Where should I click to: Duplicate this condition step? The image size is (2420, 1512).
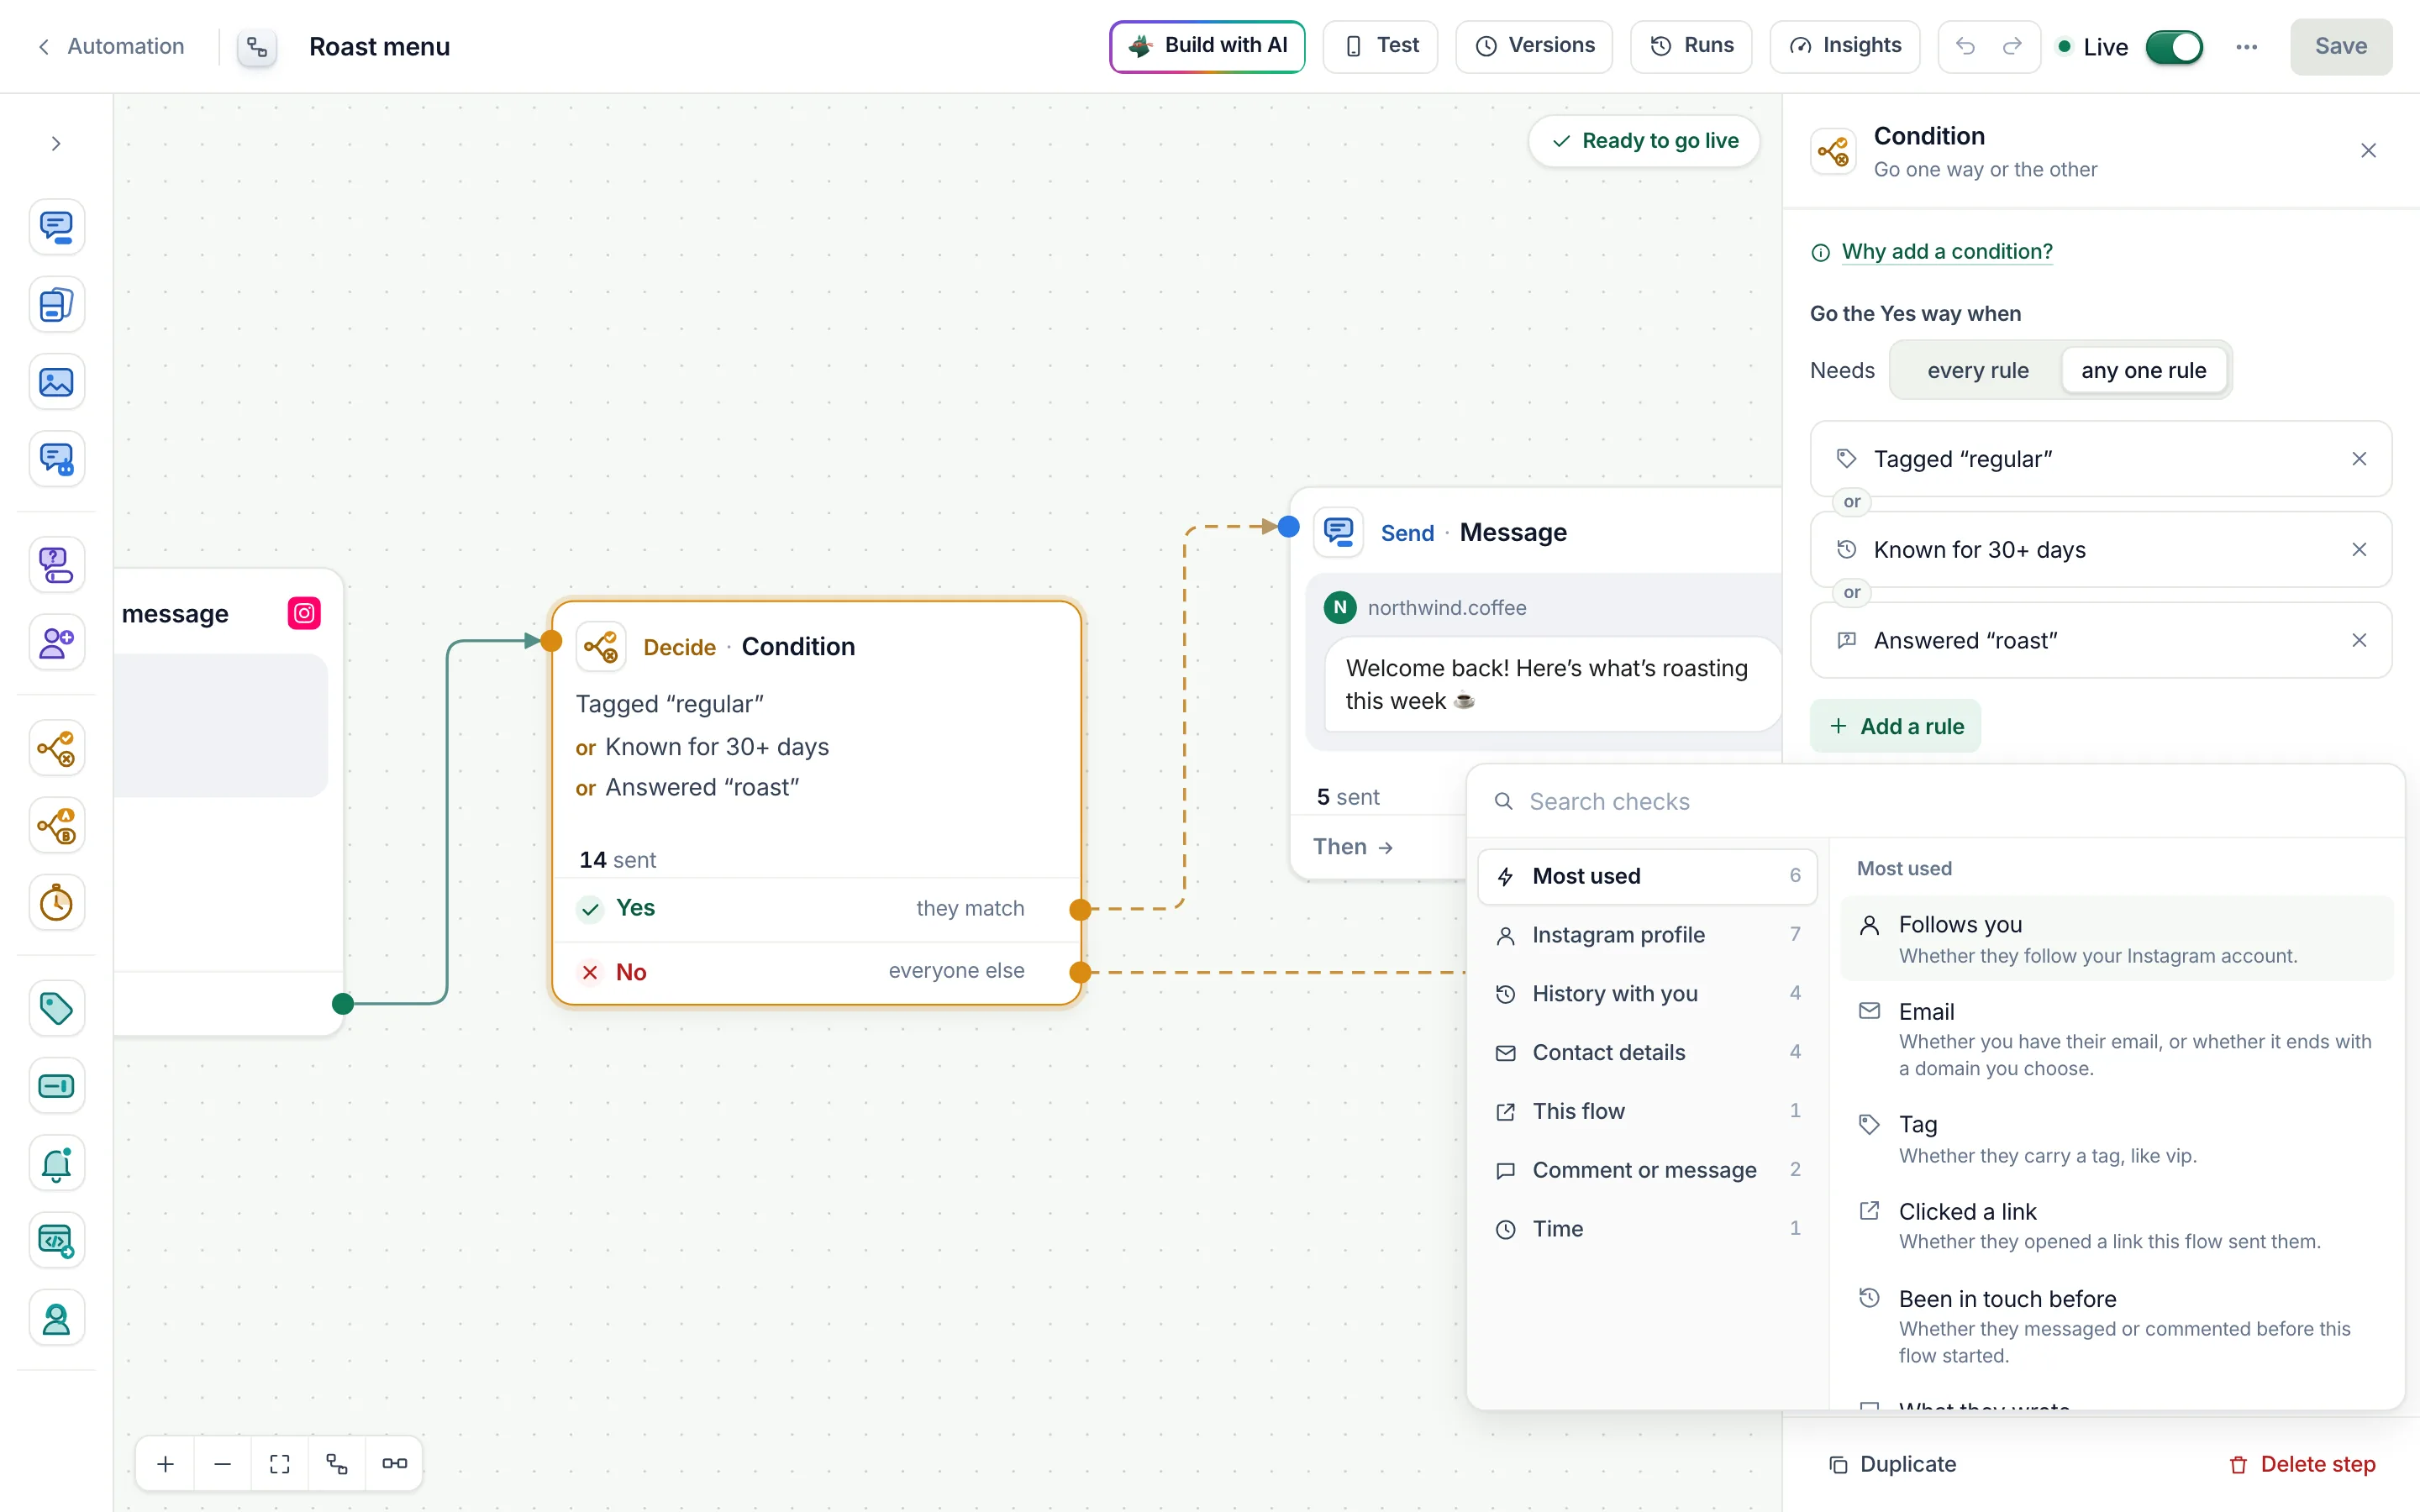1892,1464
